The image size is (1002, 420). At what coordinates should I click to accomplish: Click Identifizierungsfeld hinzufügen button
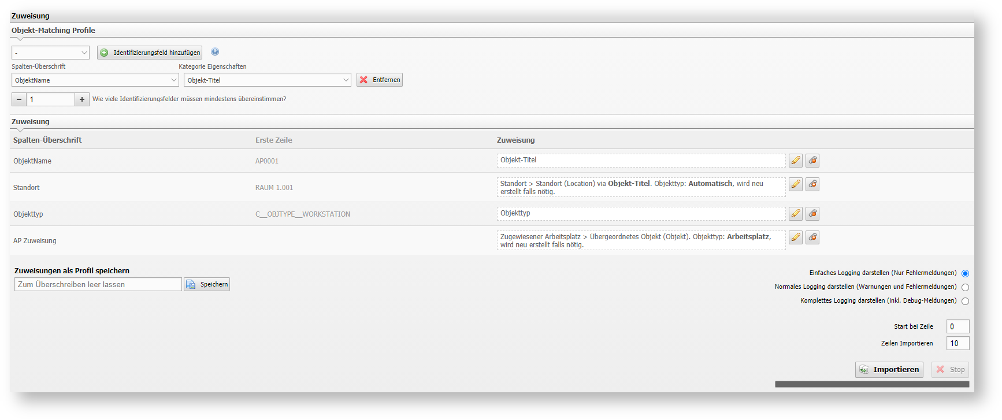pyautogui.click(x=150, y=53)
